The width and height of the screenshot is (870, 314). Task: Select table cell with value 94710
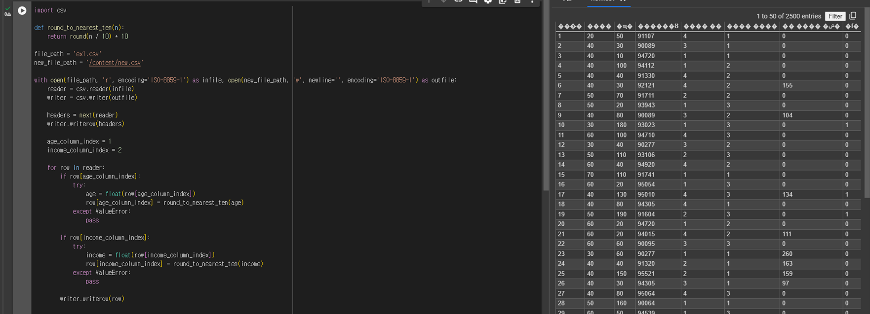(x=658, y=135)
